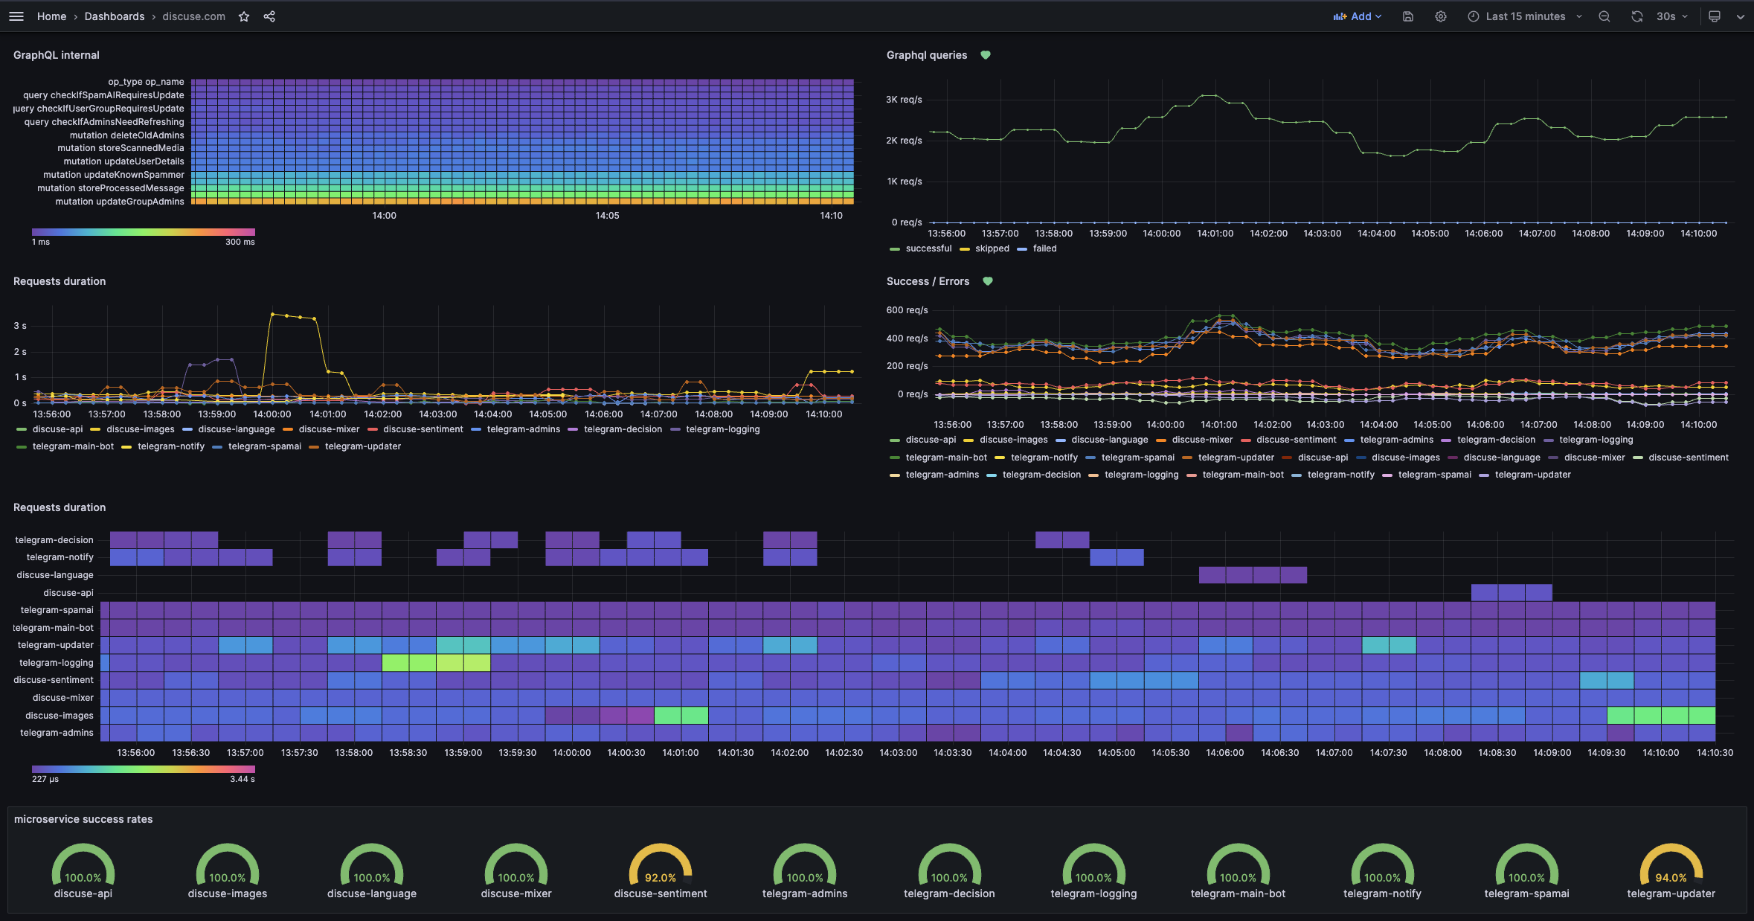Viewport: 1754px width, 921px height.
Task: Save the dashboard with disk icon
Action: click(x=1408, y=16)
